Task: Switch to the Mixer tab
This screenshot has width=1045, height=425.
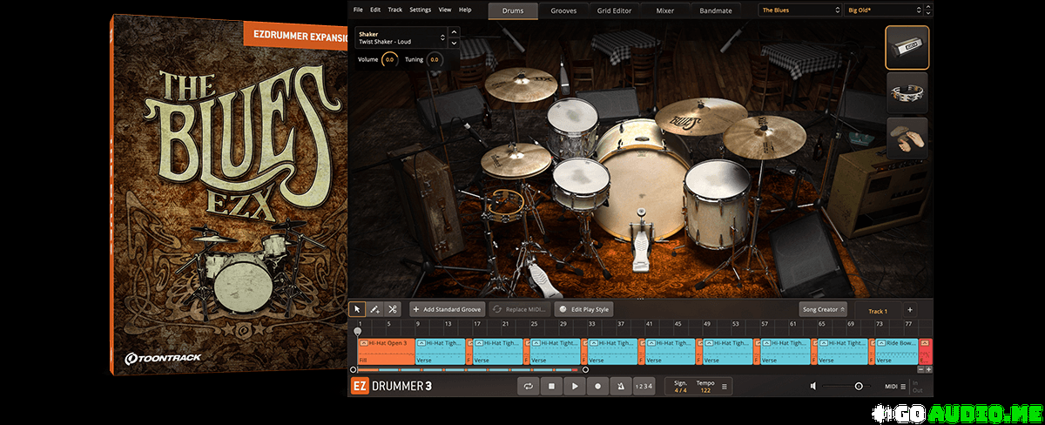Action: click(x=667, y=10)
